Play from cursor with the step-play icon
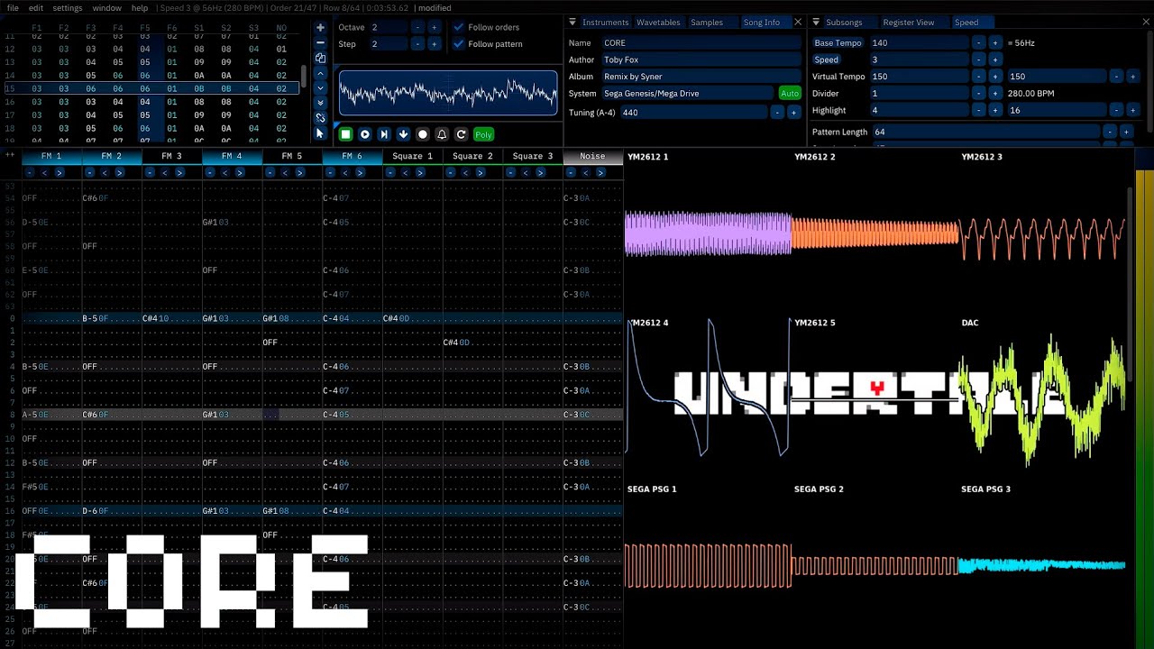The width and height of the screenshot is (1154, 649). [384, 134]
